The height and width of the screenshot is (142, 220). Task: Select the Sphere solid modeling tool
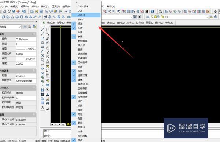17,17
